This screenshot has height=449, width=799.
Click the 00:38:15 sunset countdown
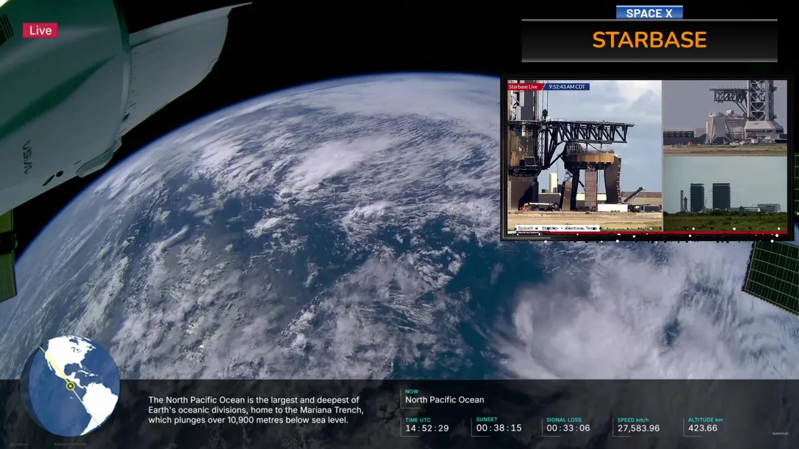(498, 428)
